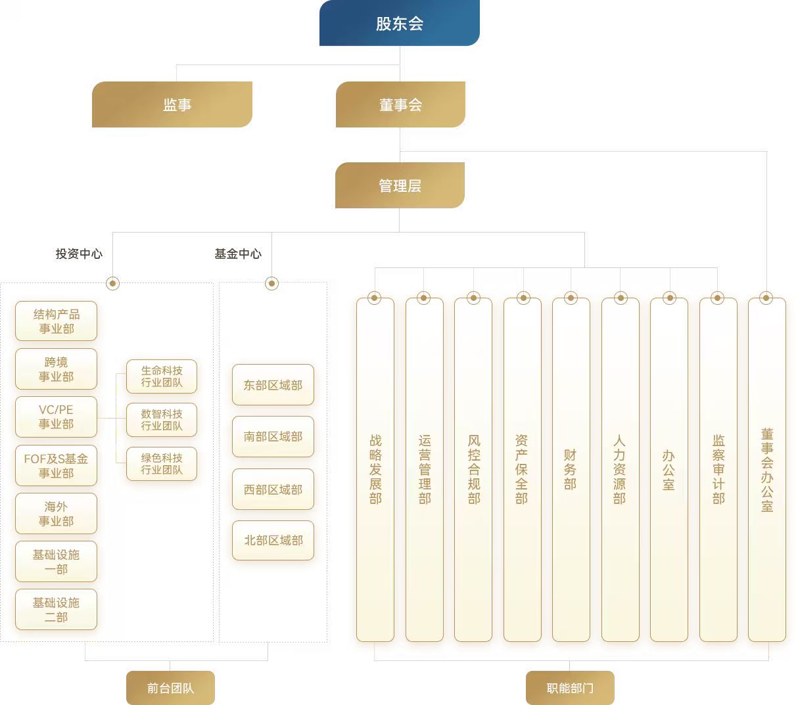The height and width of the screenshot is (705, 798).
Task: Click the circle marker under 投资中心
Action: (x=113, y=283)
